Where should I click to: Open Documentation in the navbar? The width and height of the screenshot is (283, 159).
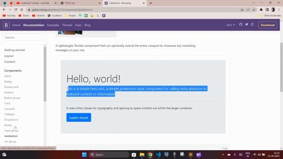tap(34, 25)
